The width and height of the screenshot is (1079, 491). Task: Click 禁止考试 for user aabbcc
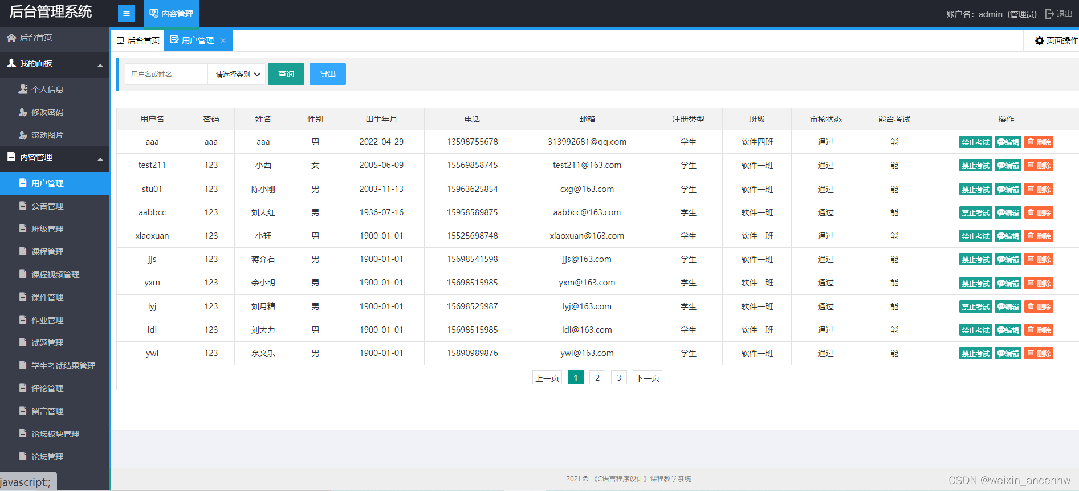tap(976, 213)
